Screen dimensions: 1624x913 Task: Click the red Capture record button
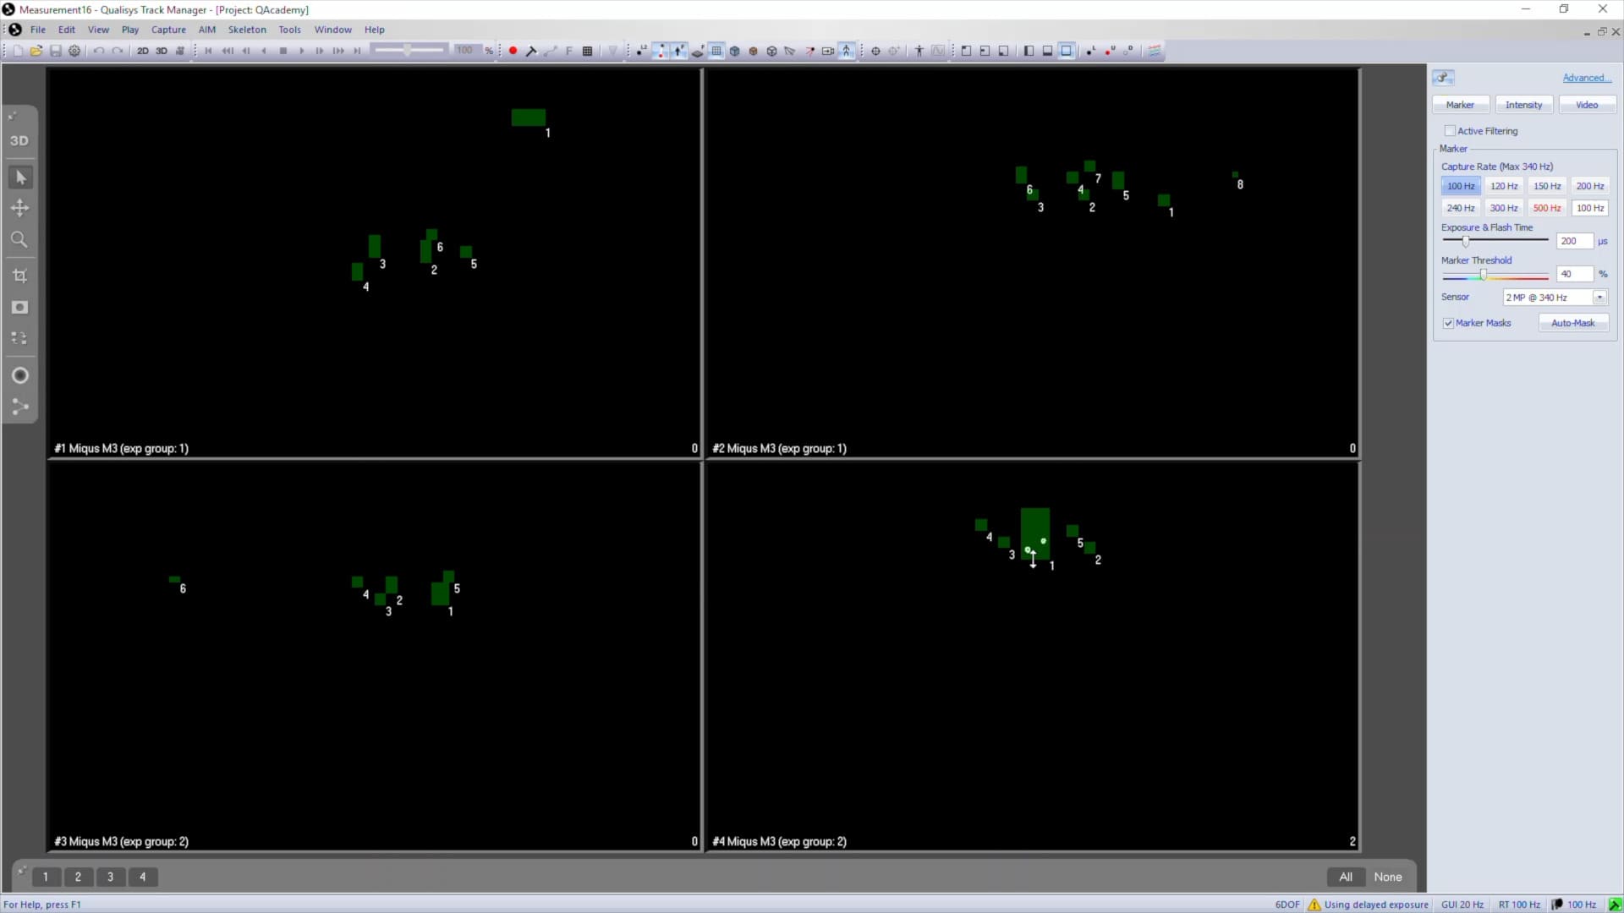pos(513,51)
